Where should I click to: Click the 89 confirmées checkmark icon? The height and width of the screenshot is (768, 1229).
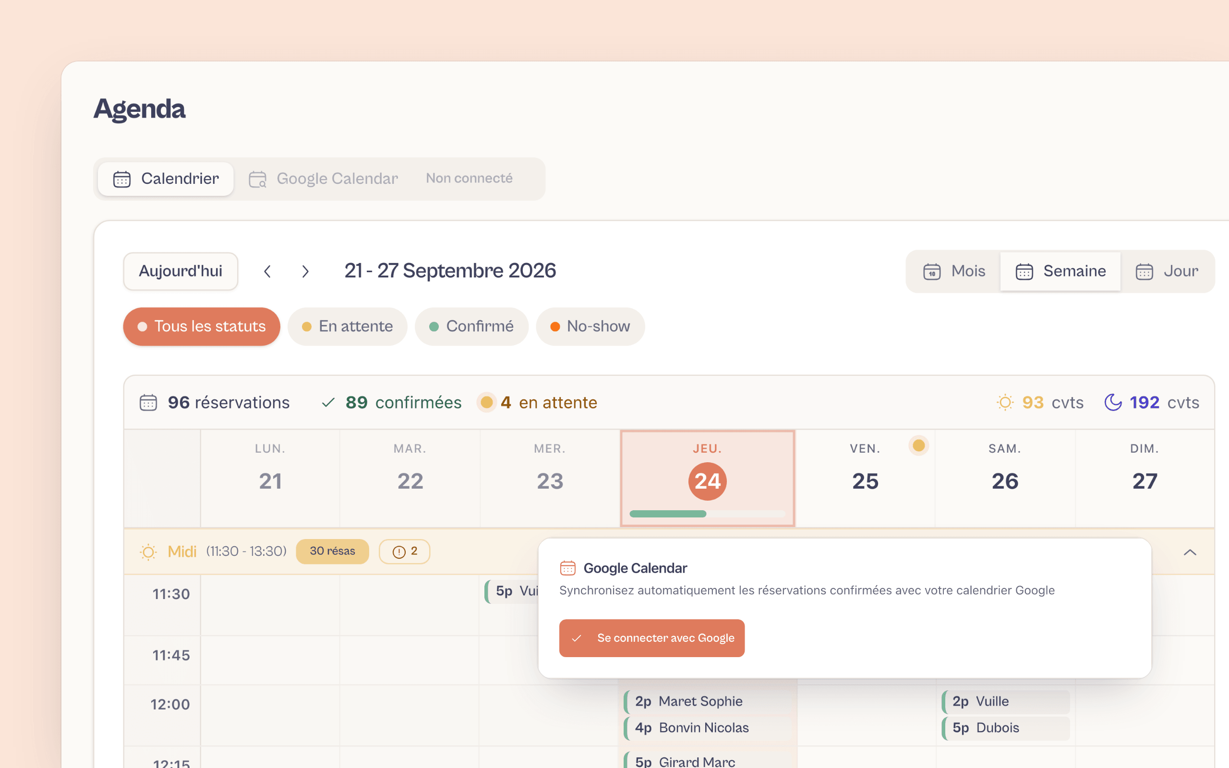click(x=328, y=403)
